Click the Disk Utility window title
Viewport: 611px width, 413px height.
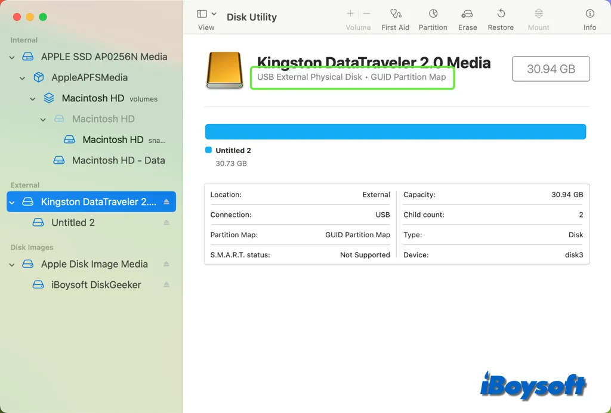pos(252,17)
